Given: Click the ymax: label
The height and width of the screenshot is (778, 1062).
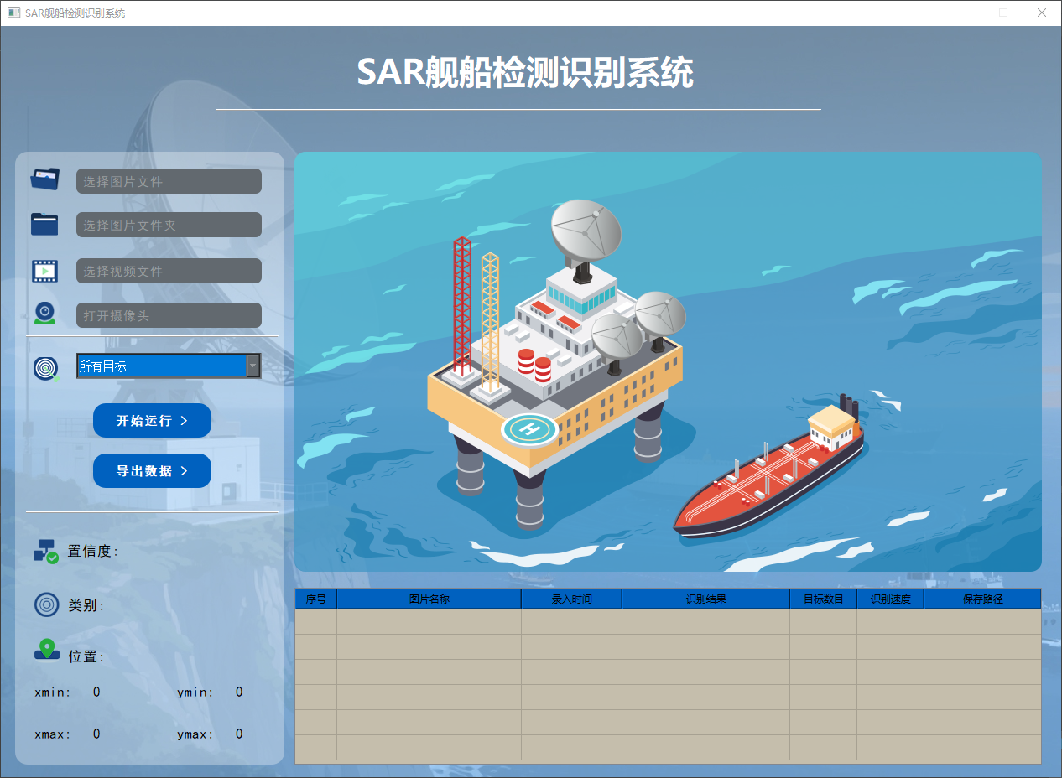Looking at the screenshot, I should click(195, 734).
